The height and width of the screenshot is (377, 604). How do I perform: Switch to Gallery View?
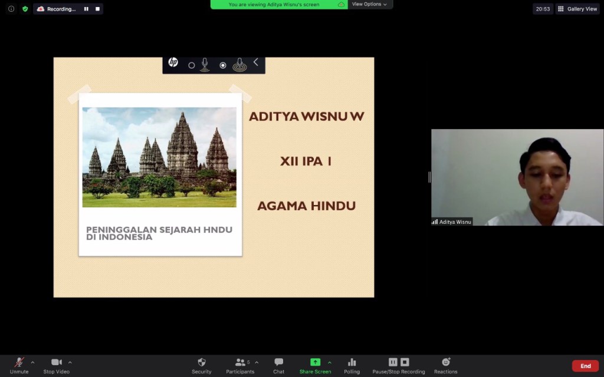tap(577, 9)
